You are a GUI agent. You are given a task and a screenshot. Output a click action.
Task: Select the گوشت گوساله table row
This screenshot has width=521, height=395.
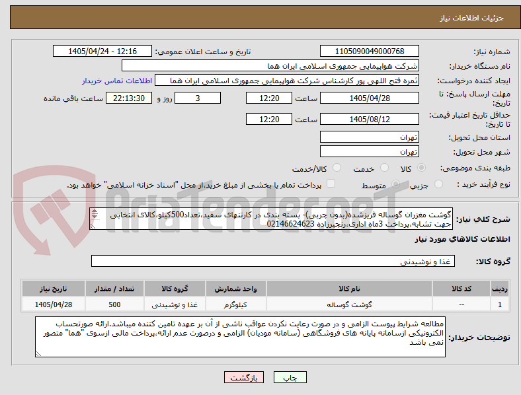coord(265,305)
